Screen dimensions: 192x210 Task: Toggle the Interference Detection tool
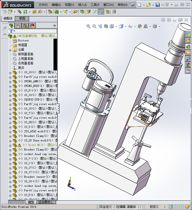101,12
